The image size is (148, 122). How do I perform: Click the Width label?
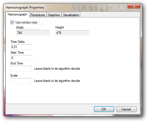[20, 28]
